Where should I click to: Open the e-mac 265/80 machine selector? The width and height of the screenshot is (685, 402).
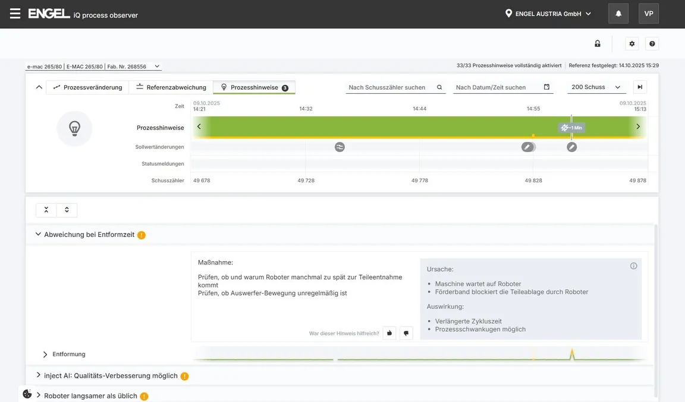tap(93, 67)
